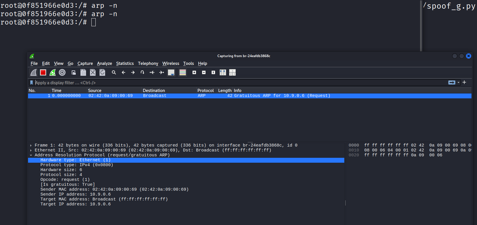The image size is (477, 225).
Task: Toggle packet list colorization
Action: (183, 72)
